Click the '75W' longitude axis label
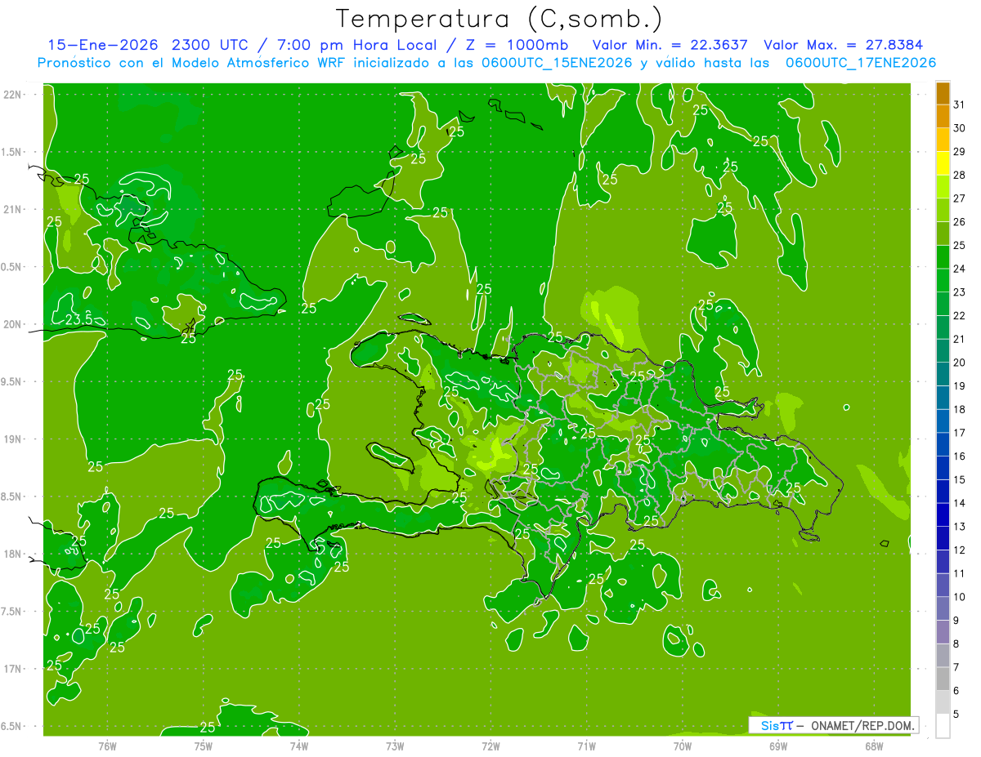This screenshot has height=757, width=981. (204, 746)
